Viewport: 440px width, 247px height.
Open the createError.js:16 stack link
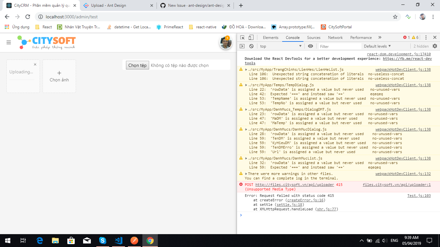click(305, 200)
